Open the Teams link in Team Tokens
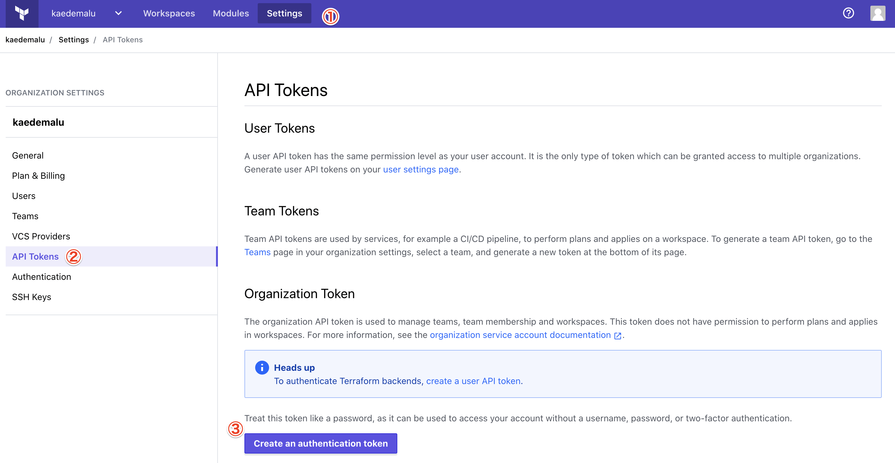Screen dimensions: 895x463 coord(257,252)
